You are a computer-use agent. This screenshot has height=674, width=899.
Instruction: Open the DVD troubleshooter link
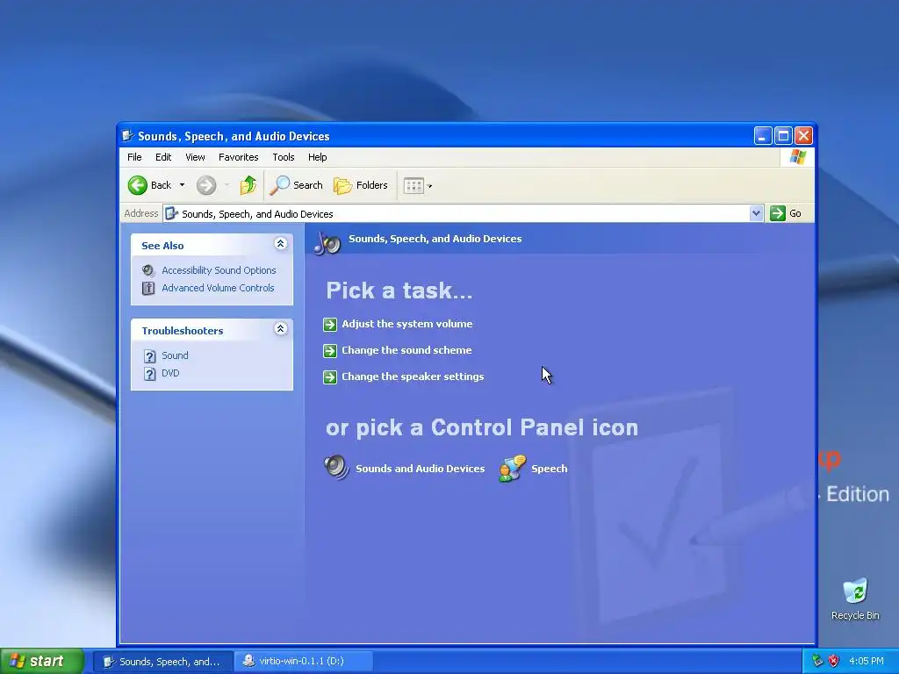pyautogui.click(x=170, y=373)
